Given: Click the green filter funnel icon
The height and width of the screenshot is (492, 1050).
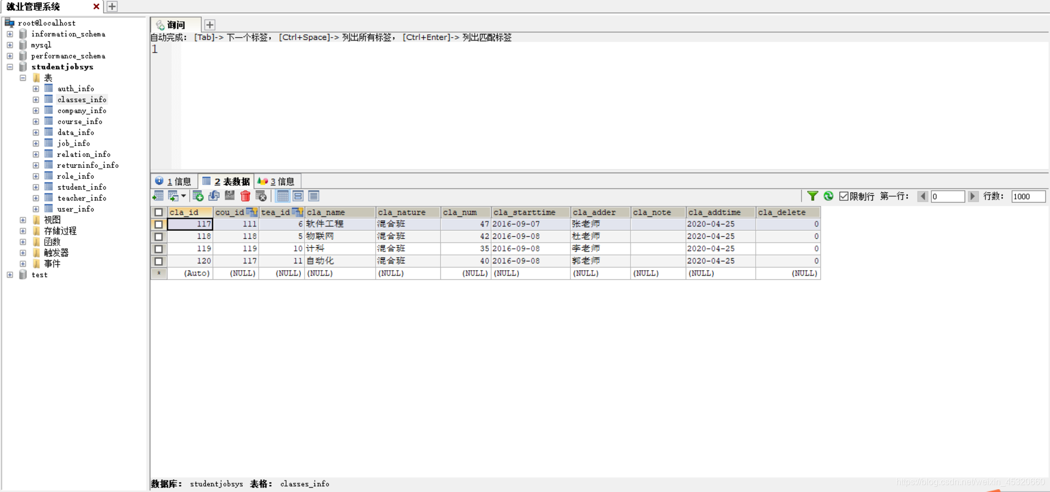Looking at the screenshot, I should (813, 196).
